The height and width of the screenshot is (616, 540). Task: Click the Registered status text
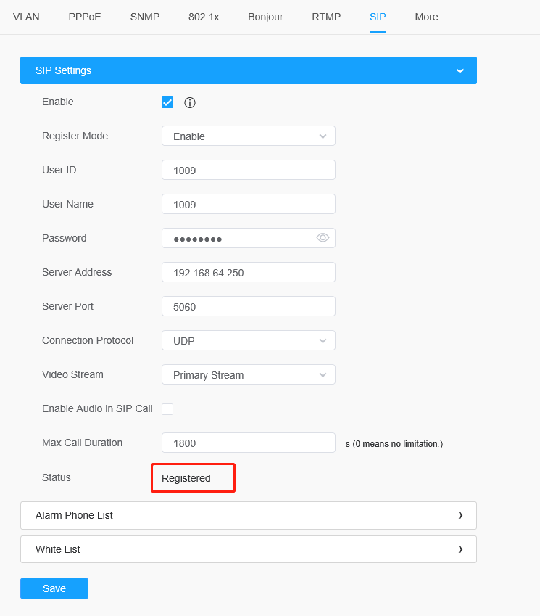[x=186, y=478]
